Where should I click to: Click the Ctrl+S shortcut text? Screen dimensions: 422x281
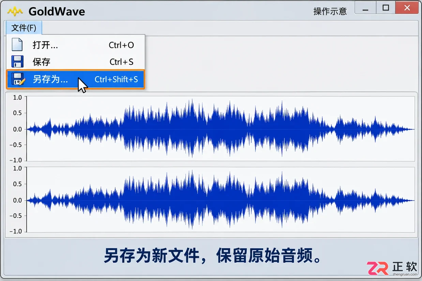point(121,62)
